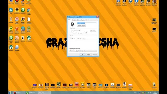Click the Отмена button
167x94 pixels.
pos(89,55)
